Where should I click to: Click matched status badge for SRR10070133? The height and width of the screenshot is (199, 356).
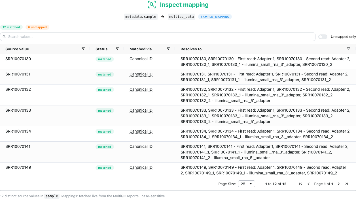tap(105, 111)
